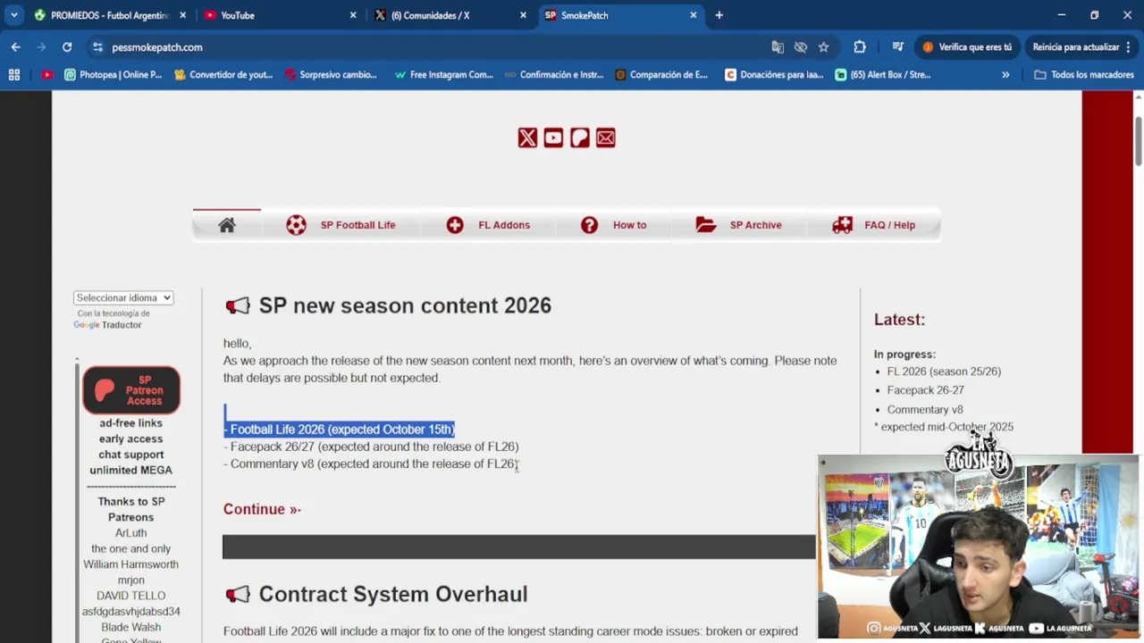1144x643 pixels.
Task: Click the Google Traductor label under language selector
Action: point(107,325)
